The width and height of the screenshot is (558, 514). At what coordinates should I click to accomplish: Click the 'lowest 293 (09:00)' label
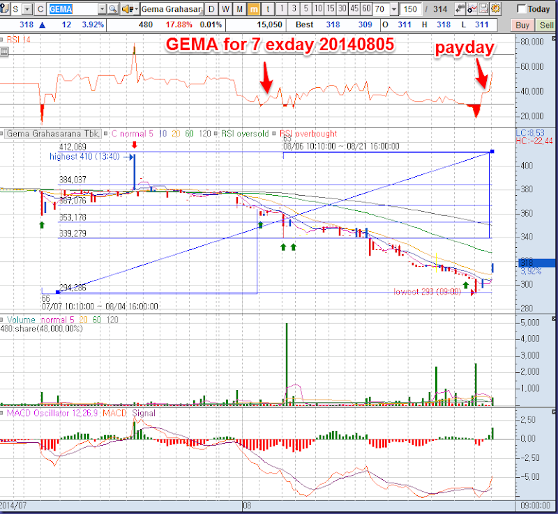click(428, 292)
